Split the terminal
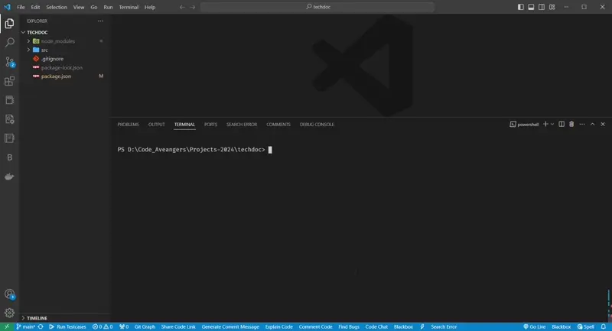This screenshot has width=612, height=331. pos(562,124)
